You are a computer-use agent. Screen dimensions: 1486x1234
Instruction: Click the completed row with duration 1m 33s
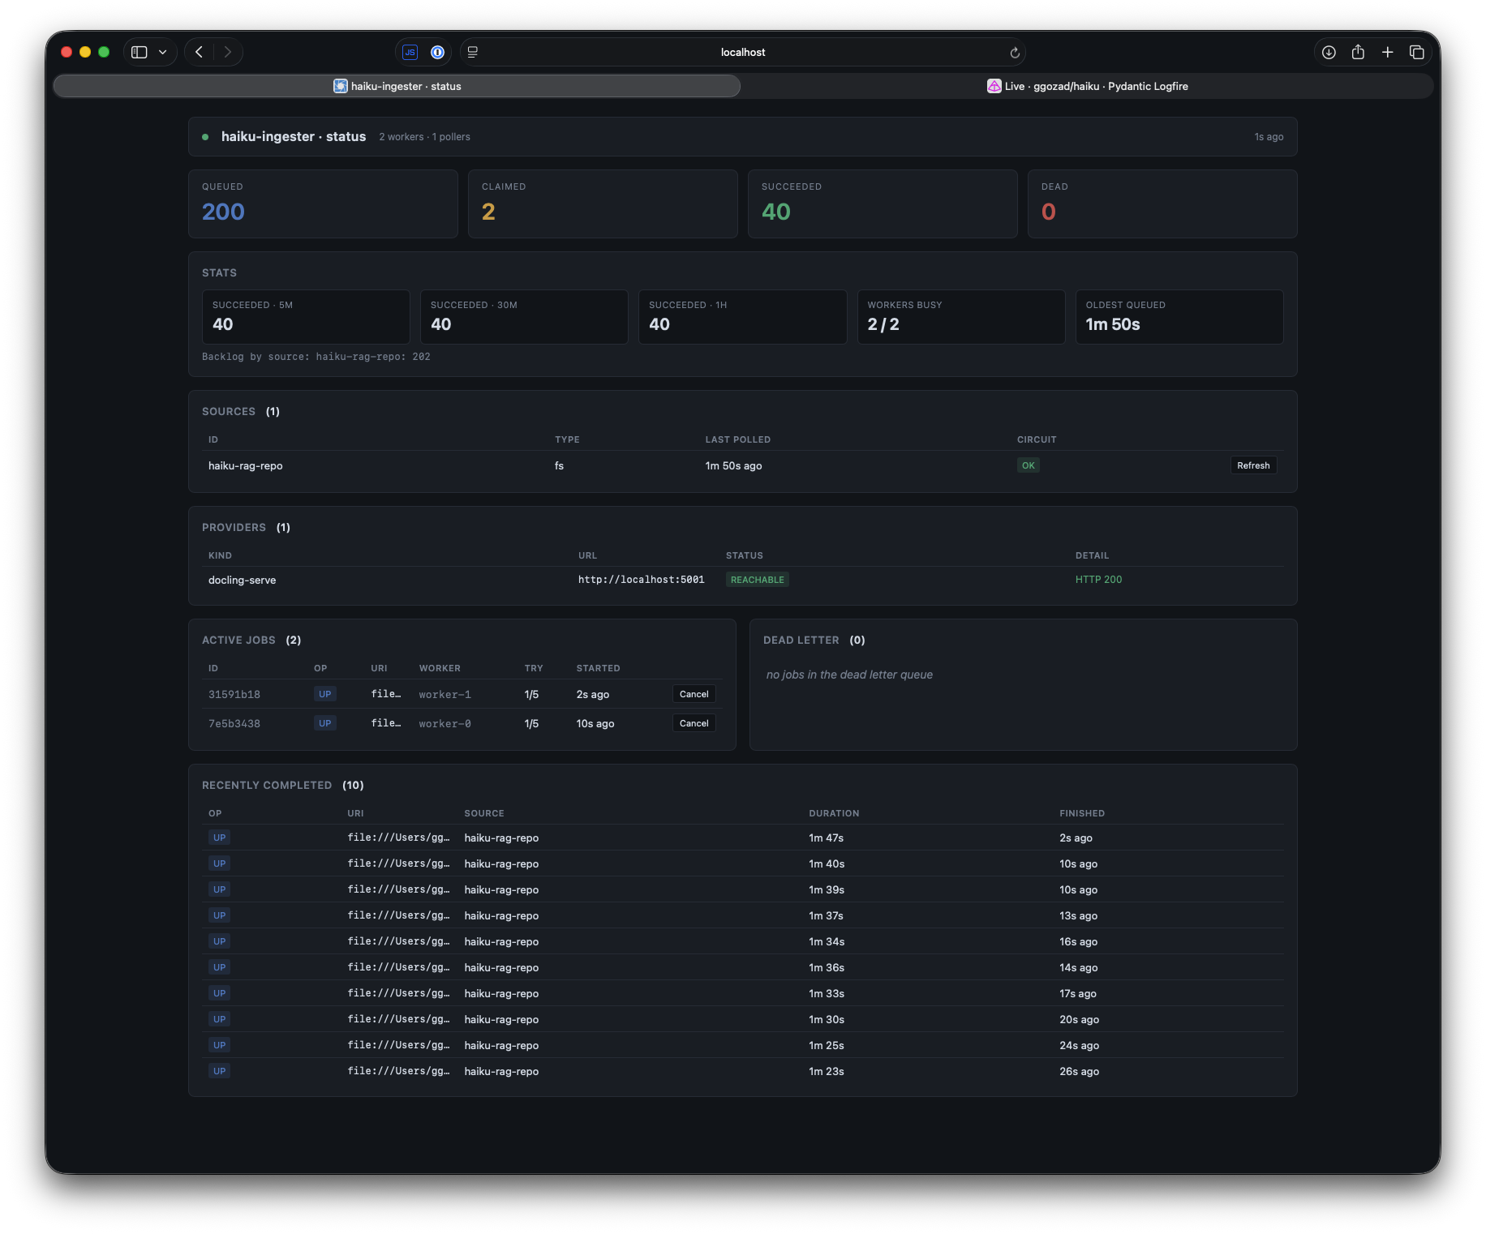[742, 993]
